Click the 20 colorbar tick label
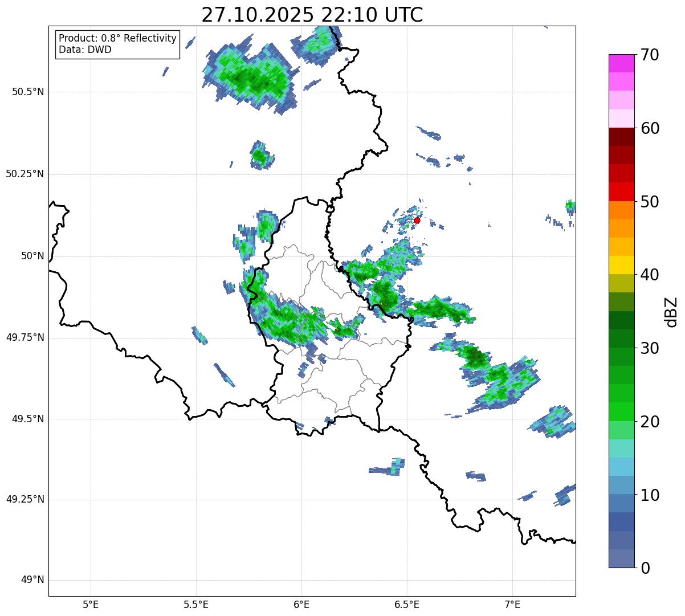The height and width of the screenshot is (616, 685). (650, 422)
